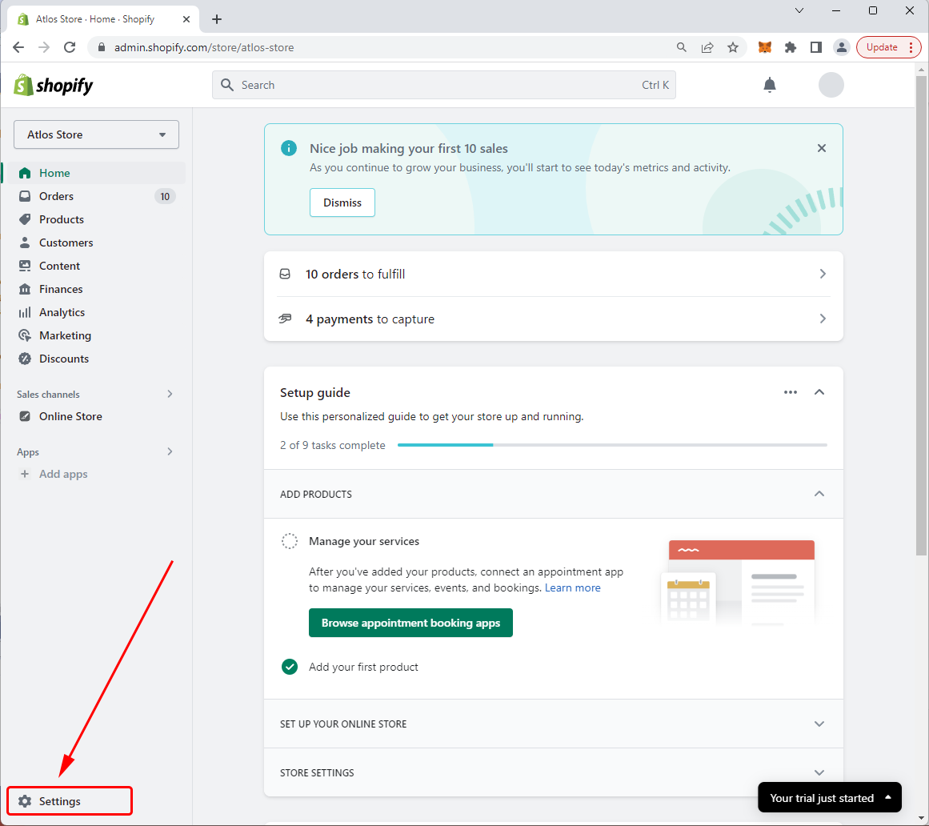Expand the STORE SETTINGS section
Viewport: 929px width, 826px height.
coord(819,772)
